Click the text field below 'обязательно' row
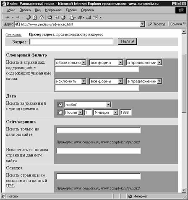The height and width of the screenshot is (200, 188). (97, 69)
